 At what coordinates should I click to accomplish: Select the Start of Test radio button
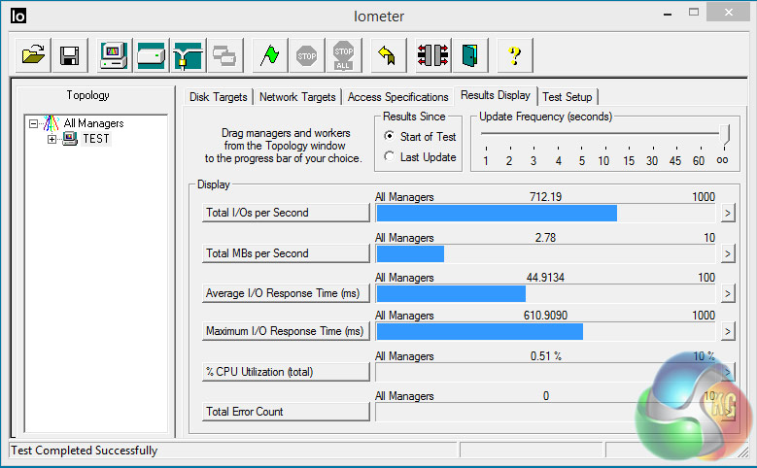390,137
